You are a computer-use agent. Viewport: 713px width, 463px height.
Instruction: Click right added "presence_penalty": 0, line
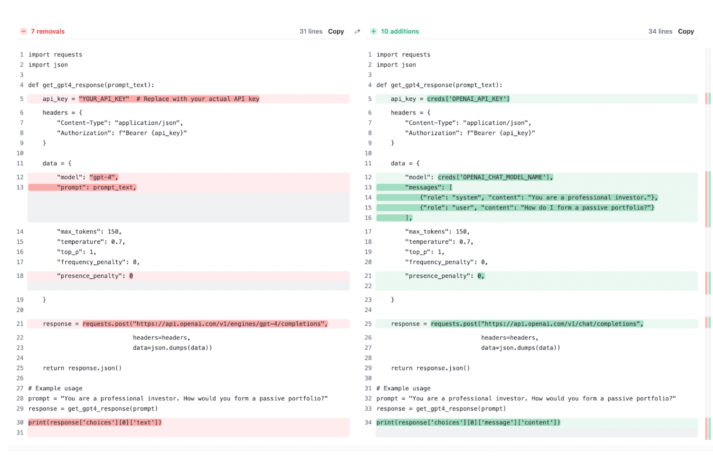tap(537, 276)
